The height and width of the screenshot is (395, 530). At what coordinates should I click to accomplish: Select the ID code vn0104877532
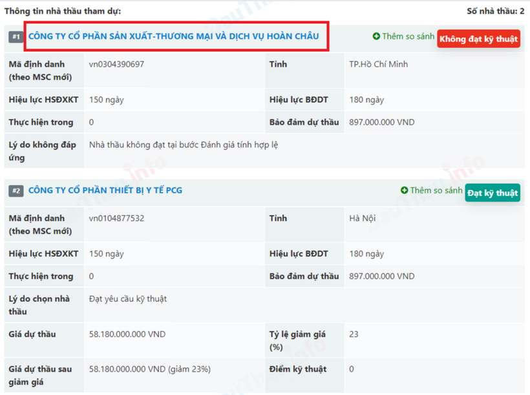click(x=116, y=218)
